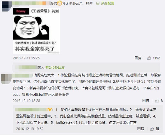The width and height of the screenshot is (165, 135).
Task: Open the blurred username of the top commenter
Action: (31, 3)
